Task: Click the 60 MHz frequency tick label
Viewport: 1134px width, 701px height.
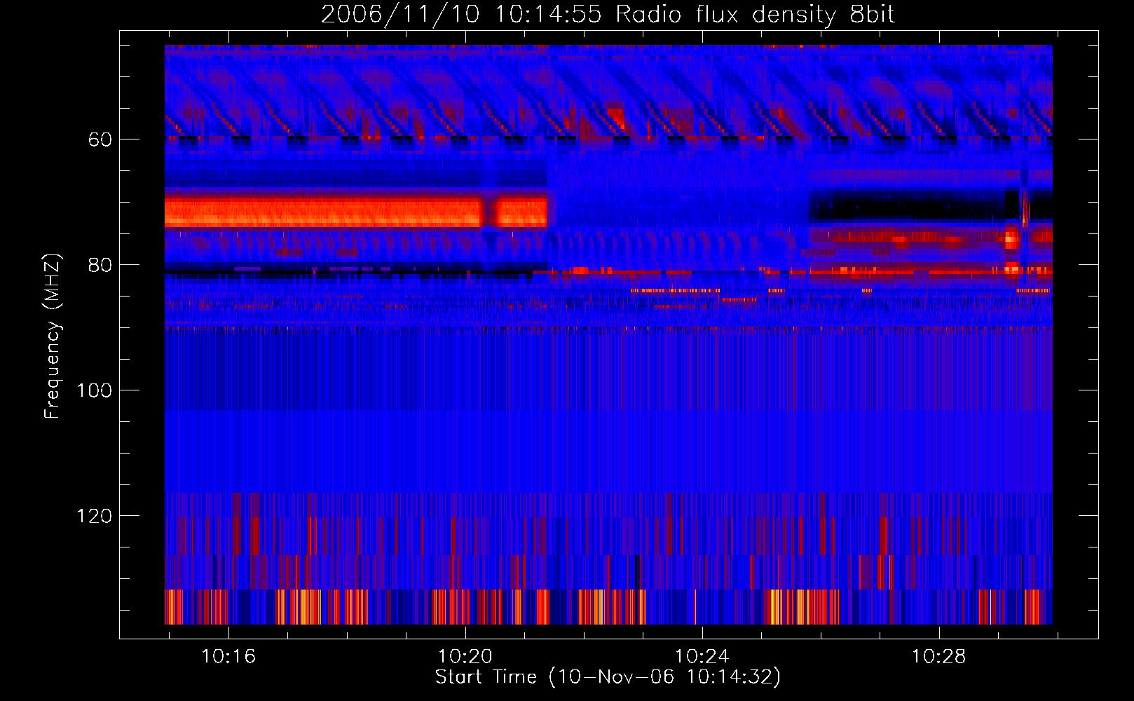Action: (100, 139)
